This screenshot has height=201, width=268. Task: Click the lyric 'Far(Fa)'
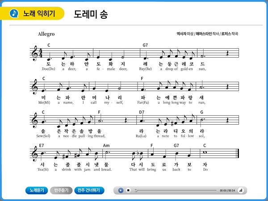143,102
